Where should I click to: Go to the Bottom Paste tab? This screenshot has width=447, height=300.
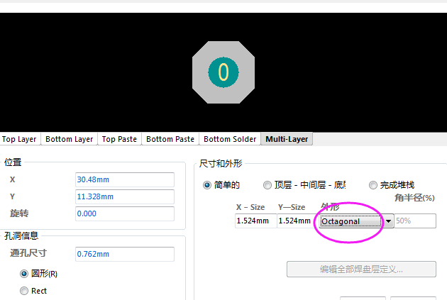[x=170, y=139]
